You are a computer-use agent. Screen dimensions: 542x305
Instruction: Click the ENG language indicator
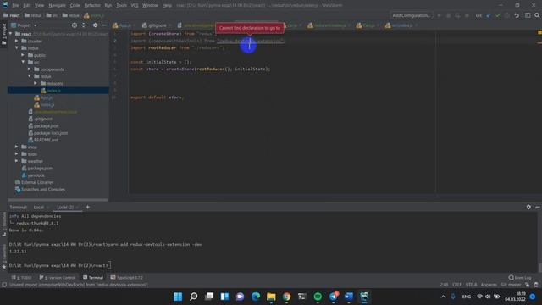(x=467, y=297)
